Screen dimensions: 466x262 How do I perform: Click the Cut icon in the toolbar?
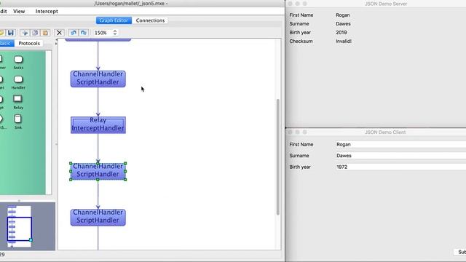[25, 33]
